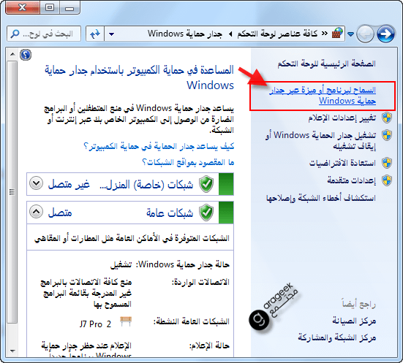The height and width of the screenshot is (363, 403).
Task: Click the search magnifier icon in search box
Action: (15, 34)
